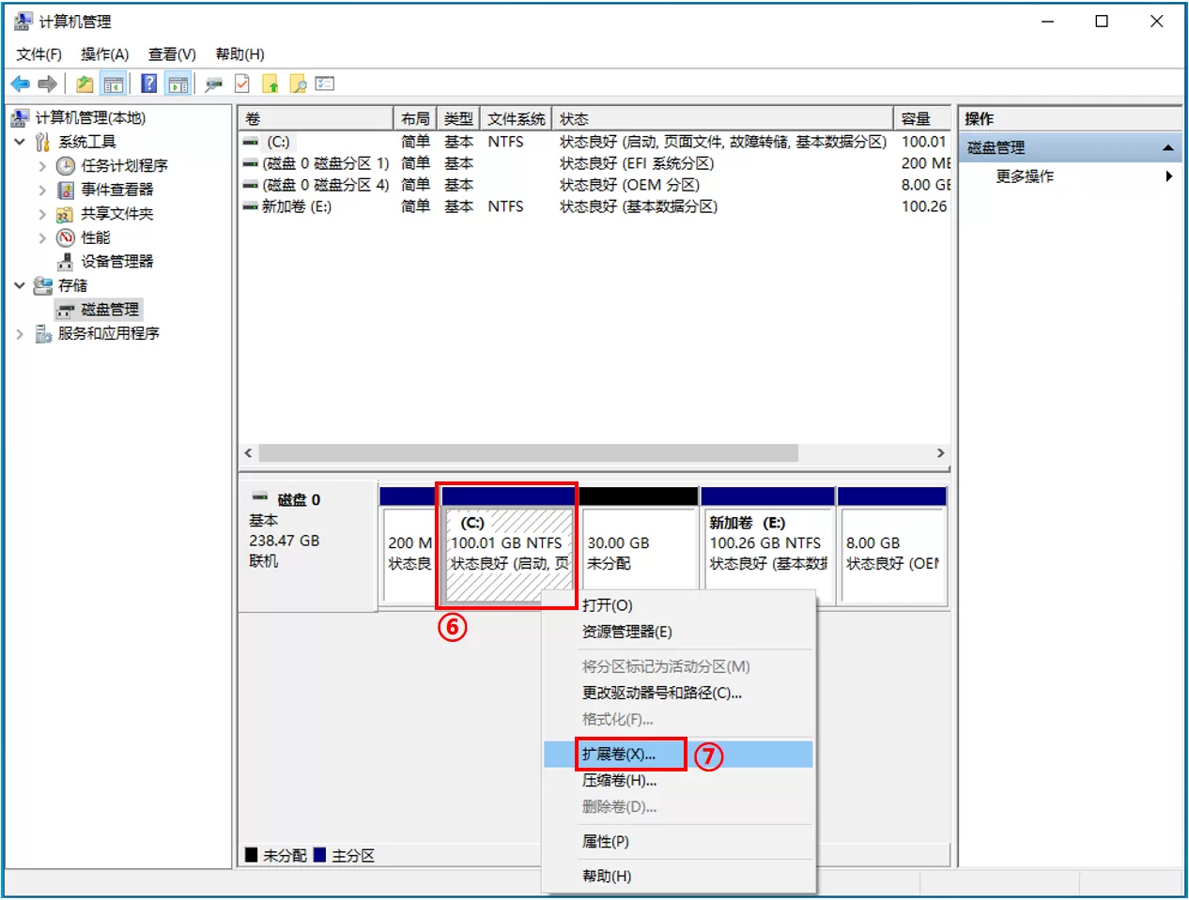Collapse the 磁盘管理 section in the 操作 pane
This screenshot has width=1189, height=900.
[1168, 146]
